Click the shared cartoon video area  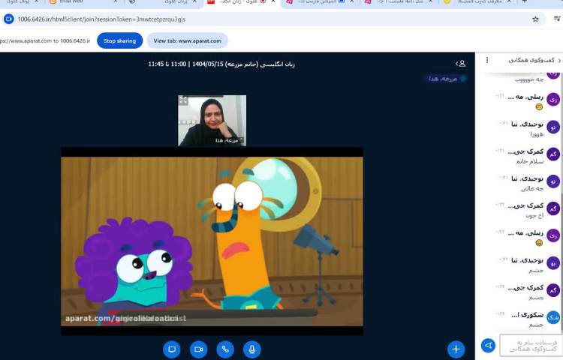point(212,240)
